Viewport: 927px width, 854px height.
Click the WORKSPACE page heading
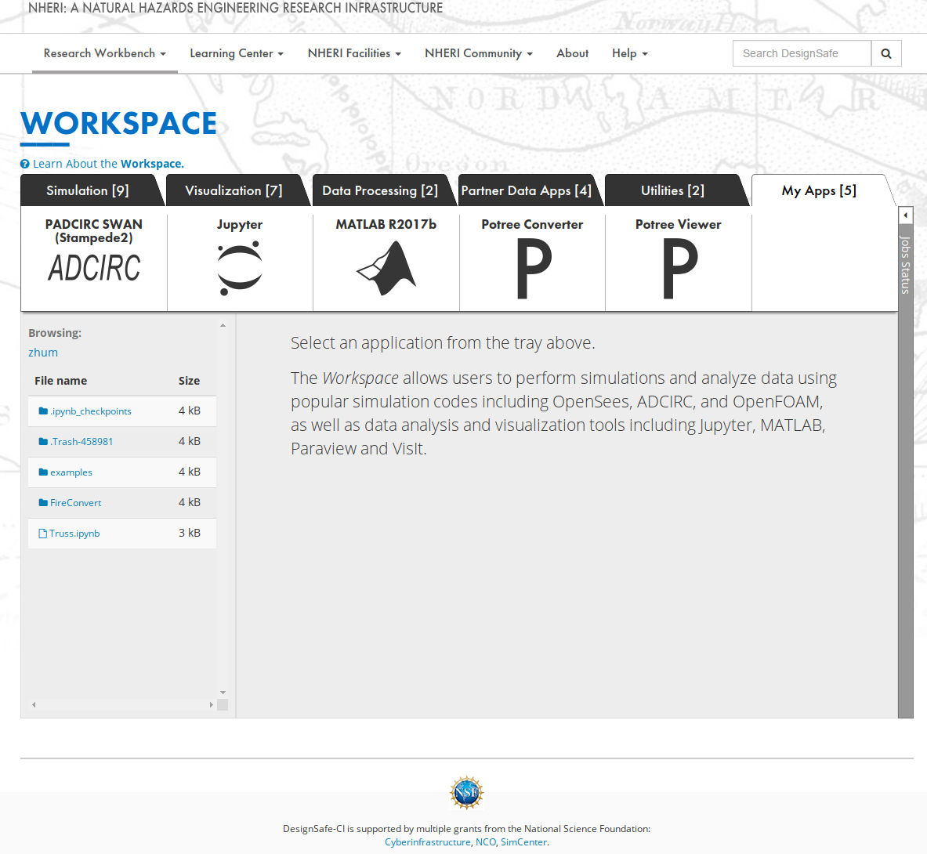[x=119, y=124]
